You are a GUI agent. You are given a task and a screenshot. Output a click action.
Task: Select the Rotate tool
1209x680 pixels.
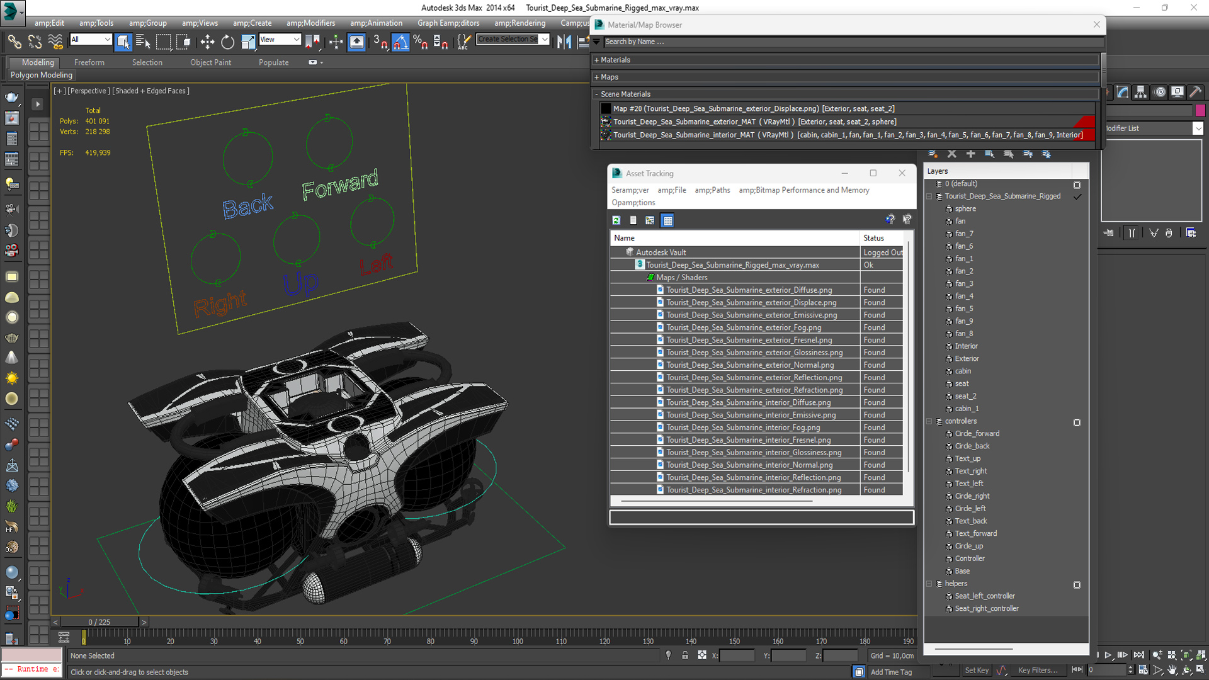(x=227, y=42)
